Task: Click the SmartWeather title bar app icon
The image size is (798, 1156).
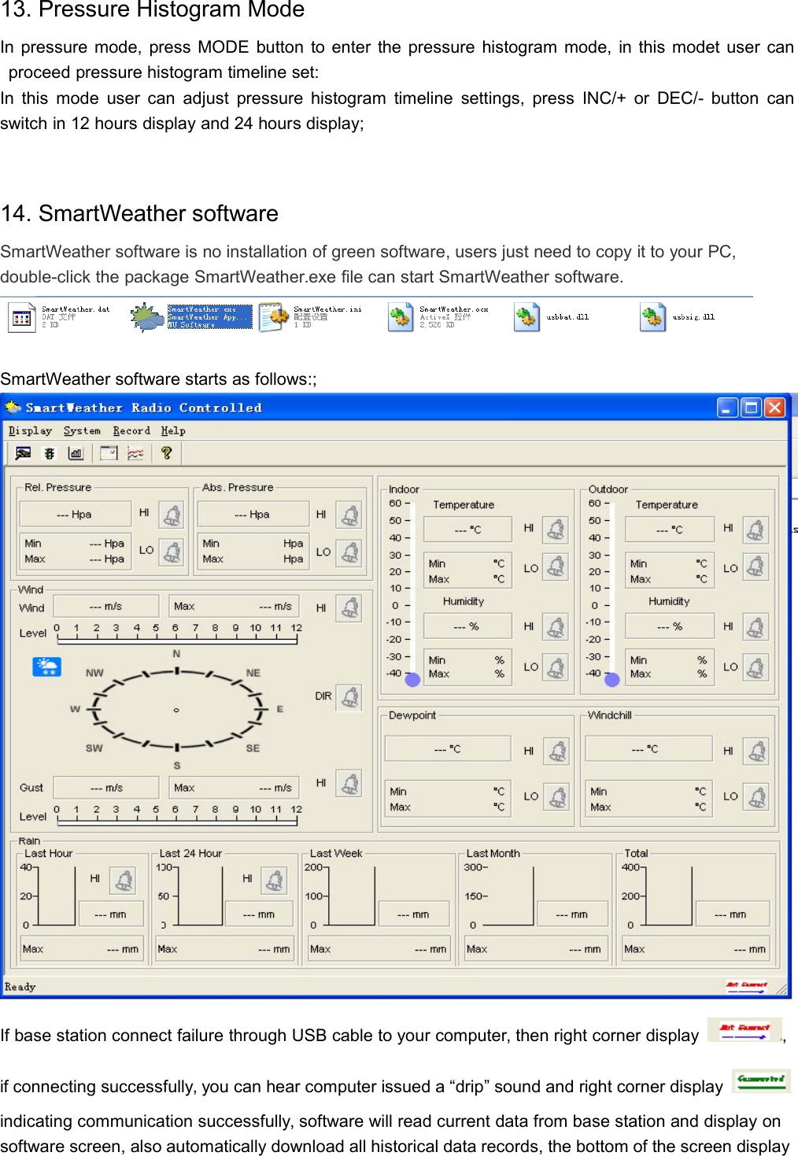Action: (x=13, y=407)
